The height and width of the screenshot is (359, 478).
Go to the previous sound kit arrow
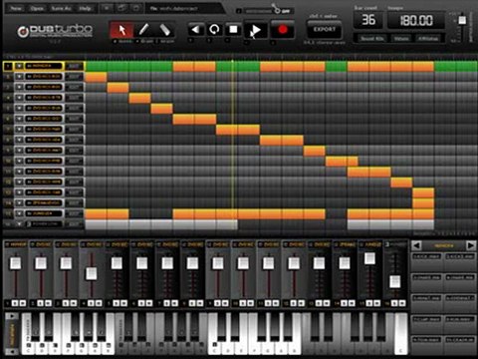[x=416, y=245]
